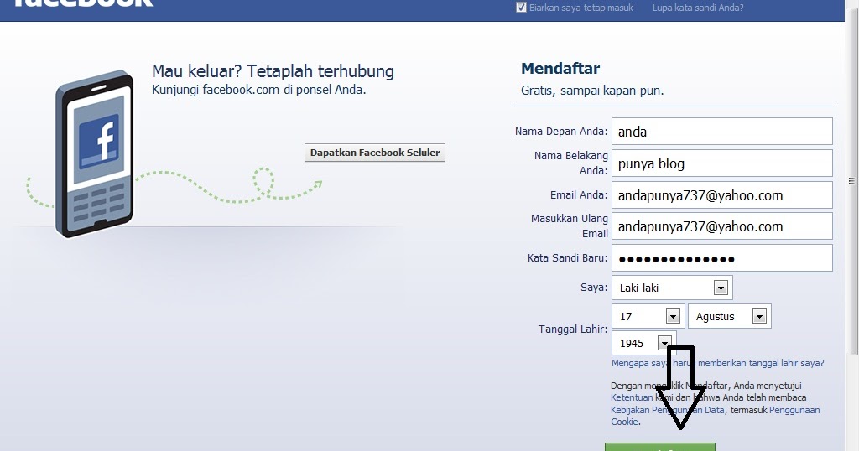
Task: Open the birth day dropdown showing 17
Action: tap(648, 316)
